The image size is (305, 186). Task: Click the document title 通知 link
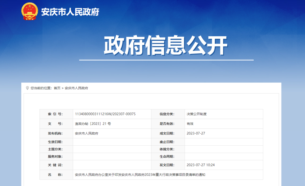[x=140, y=175]
